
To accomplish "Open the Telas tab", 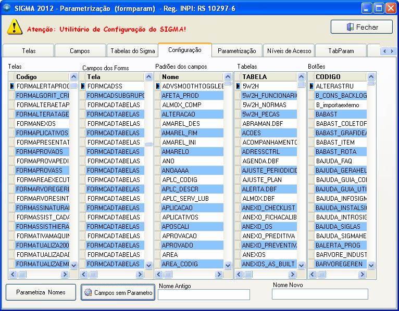I will pyautogui.click(x=29, y=51).
